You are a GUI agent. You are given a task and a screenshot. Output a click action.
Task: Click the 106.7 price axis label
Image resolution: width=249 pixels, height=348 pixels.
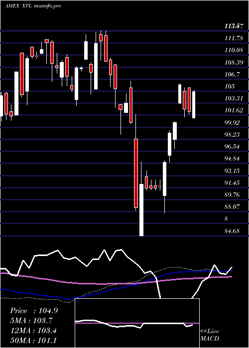(232, 75)
